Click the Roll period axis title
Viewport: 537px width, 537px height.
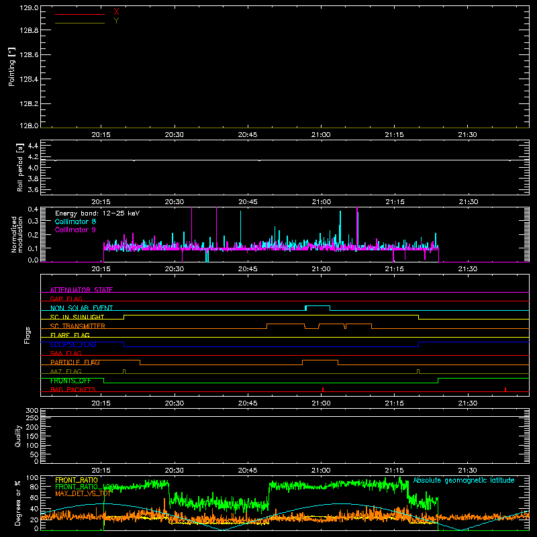tap(20, 167)
